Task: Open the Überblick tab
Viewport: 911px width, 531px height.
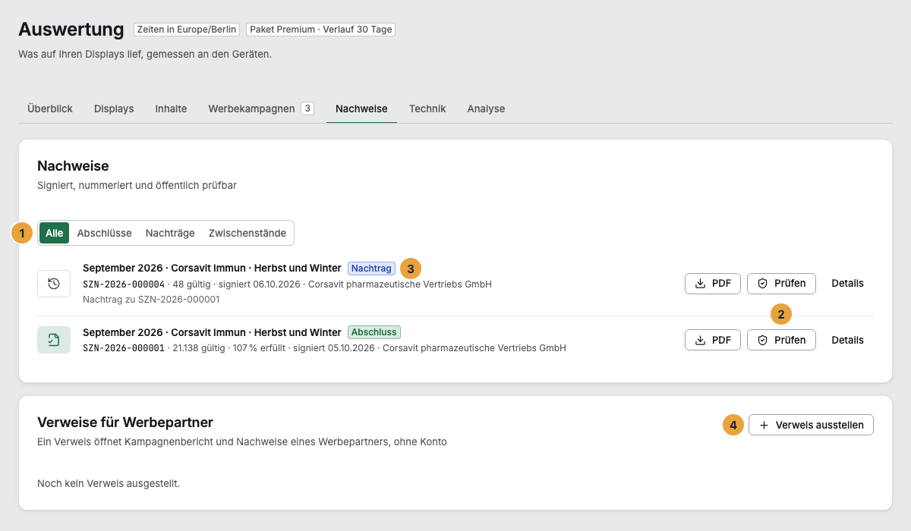Action: 50,108
